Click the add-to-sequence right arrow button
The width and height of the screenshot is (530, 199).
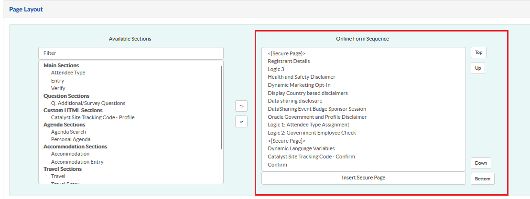pos(241,106)
